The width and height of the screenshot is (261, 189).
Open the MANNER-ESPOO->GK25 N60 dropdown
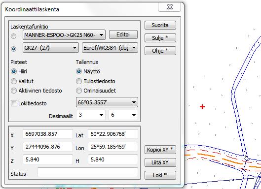pyautogui.click(x=64, y=35)
